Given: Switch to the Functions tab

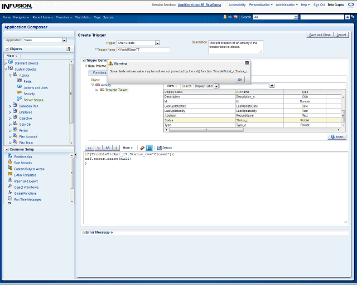Looking at the screenshot, I should click(x=99, y=72).
